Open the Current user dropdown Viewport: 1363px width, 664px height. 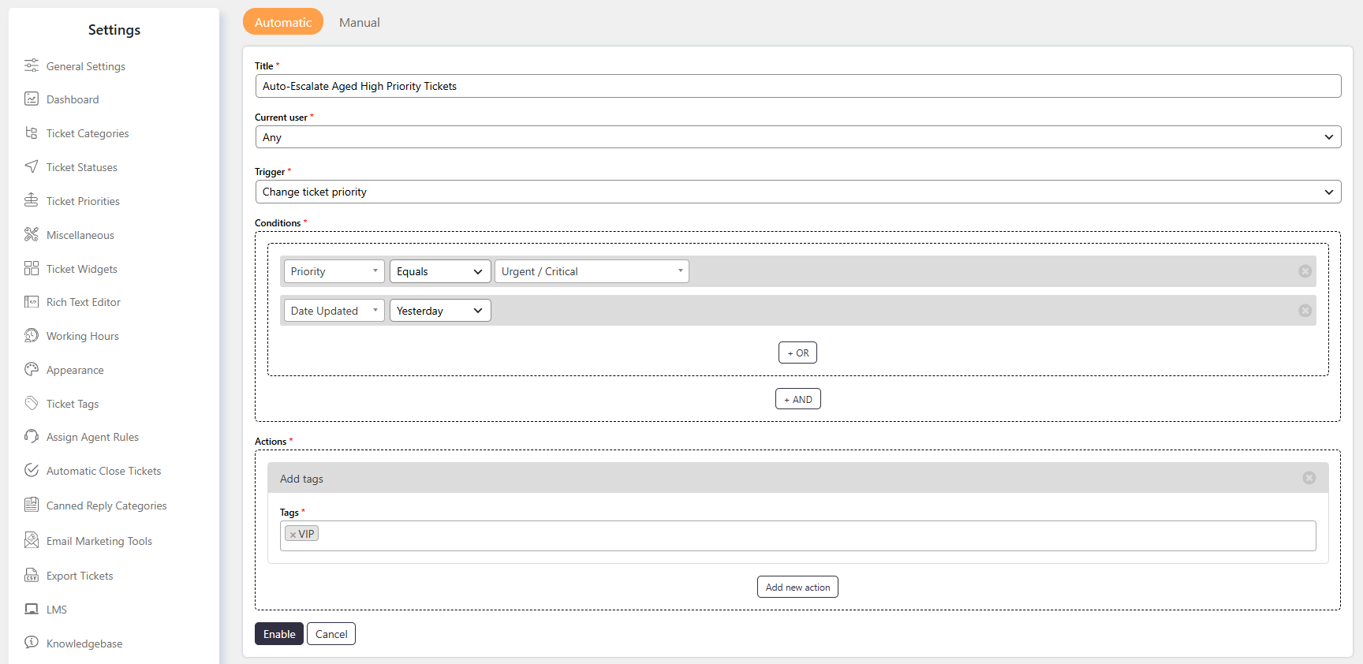(x=797, y=137)
